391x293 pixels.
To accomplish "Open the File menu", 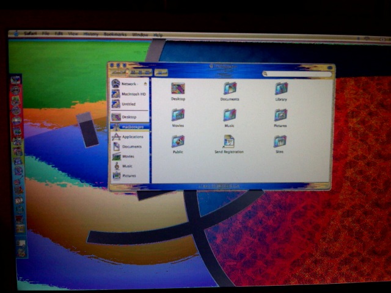I will [45, 34].
